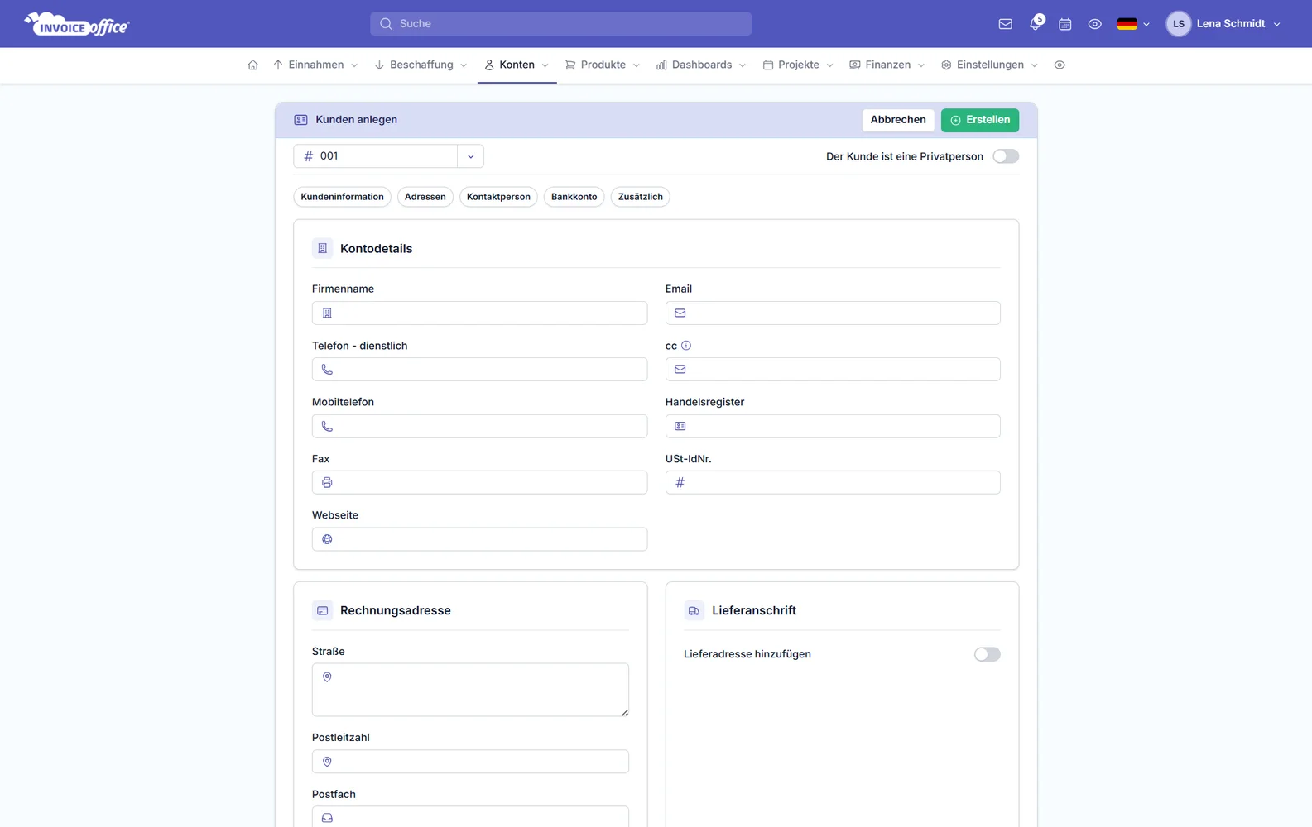
Task: Click the InvoiceOffice logo
Action: click(x=77, y=25)
